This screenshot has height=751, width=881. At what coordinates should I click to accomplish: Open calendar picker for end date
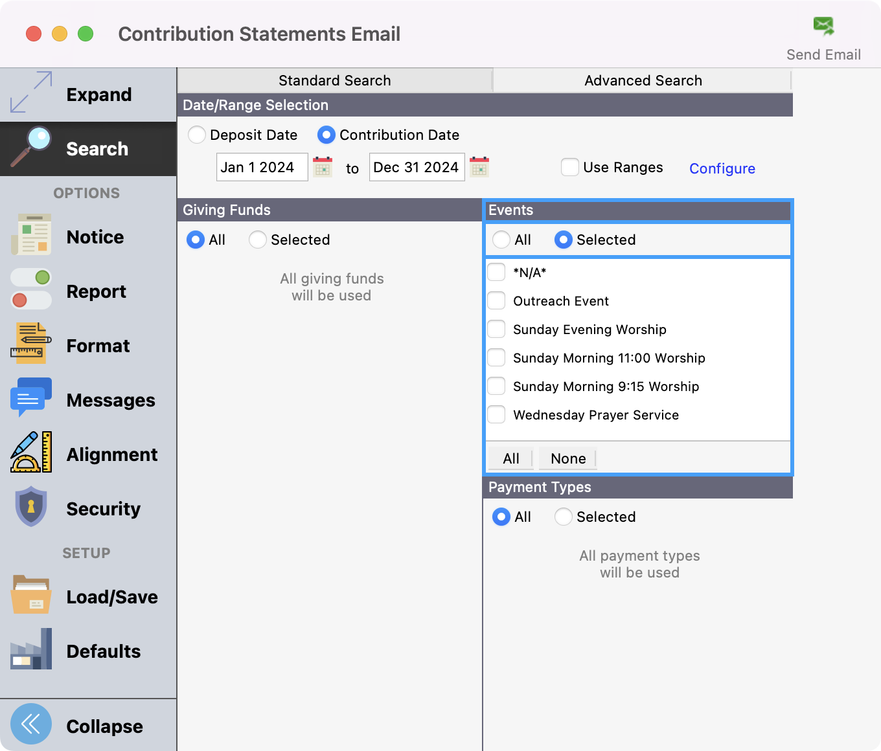tap(479, 167)
